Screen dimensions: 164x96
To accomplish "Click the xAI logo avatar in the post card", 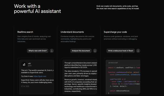I will pyautogui.click(x=24, y=64).
